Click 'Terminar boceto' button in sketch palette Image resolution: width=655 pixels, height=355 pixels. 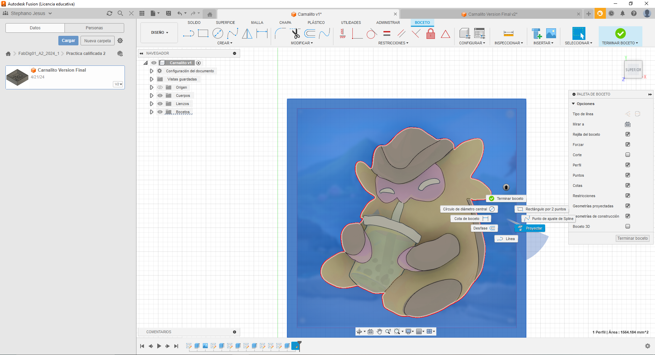pyautogui.click(x=632, y=238)
